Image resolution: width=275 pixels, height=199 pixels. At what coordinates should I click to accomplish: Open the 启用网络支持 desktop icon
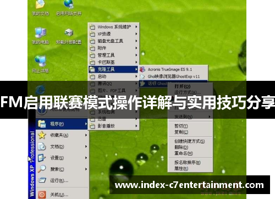tap(69, 7)
